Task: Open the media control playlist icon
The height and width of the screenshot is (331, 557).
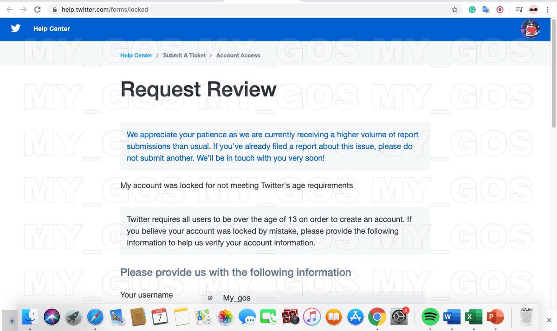Action: point(519,9)
